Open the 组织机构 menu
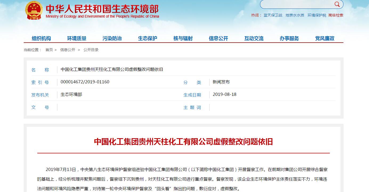The width and height of the screenshot is (369, 192). point(41,38)
